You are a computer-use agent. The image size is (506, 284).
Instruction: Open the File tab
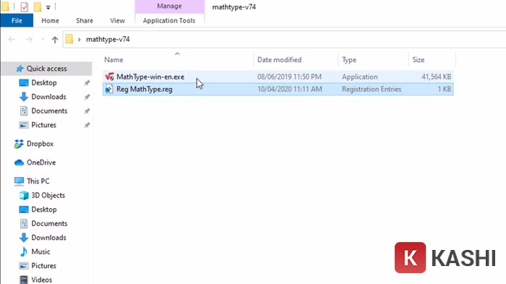point(17,21)
